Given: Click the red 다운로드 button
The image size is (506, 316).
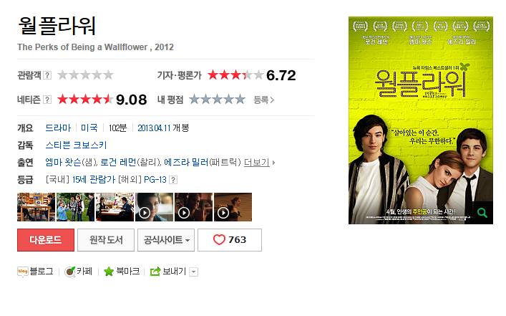Looking at the screenshot, I should click(x=46, y=240).
